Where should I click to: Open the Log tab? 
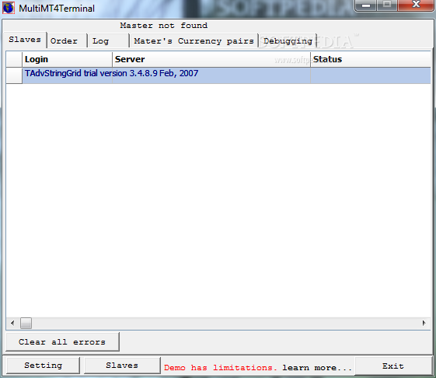tap(109, 41)
